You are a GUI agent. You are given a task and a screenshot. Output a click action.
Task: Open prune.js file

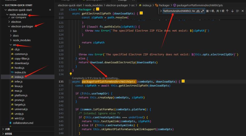click(19, 100)
